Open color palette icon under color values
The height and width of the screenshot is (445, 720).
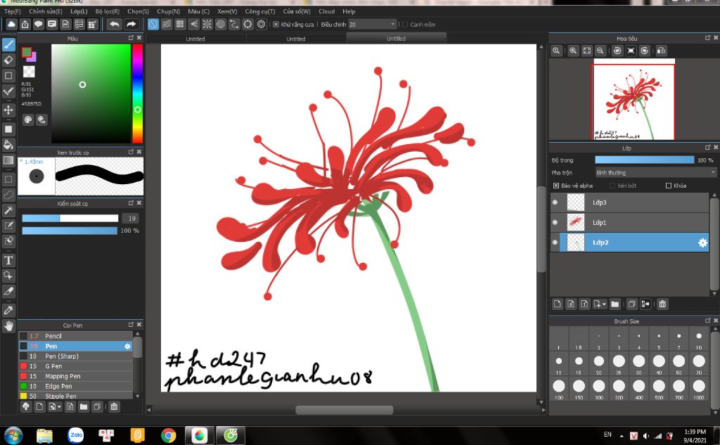[28, 120]
